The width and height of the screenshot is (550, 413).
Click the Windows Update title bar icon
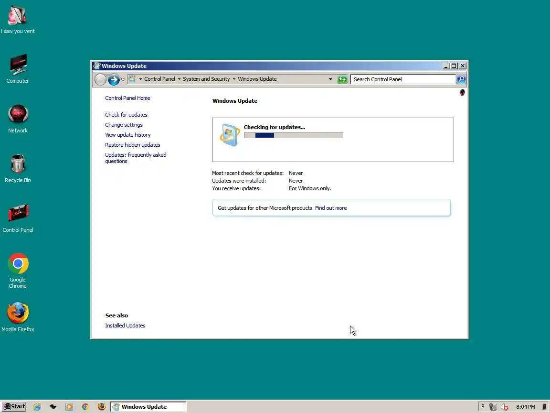pos(97,65)
